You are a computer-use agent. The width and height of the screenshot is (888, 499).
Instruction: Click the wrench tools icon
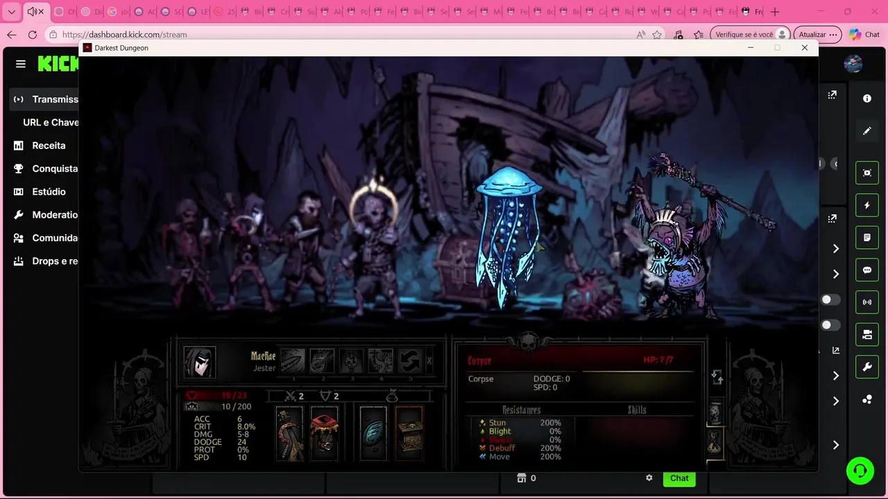[x=867, y=367]
